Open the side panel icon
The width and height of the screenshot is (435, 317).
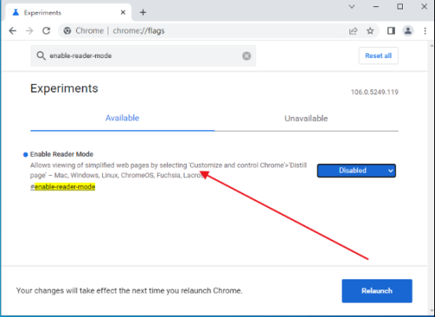pos(391,31)
